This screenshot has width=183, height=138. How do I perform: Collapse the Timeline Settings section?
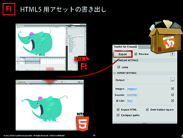115,61
